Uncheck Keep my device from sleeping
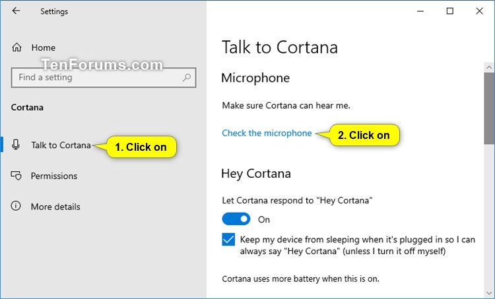This screenshot has height=299, width=495. point(228,240)
